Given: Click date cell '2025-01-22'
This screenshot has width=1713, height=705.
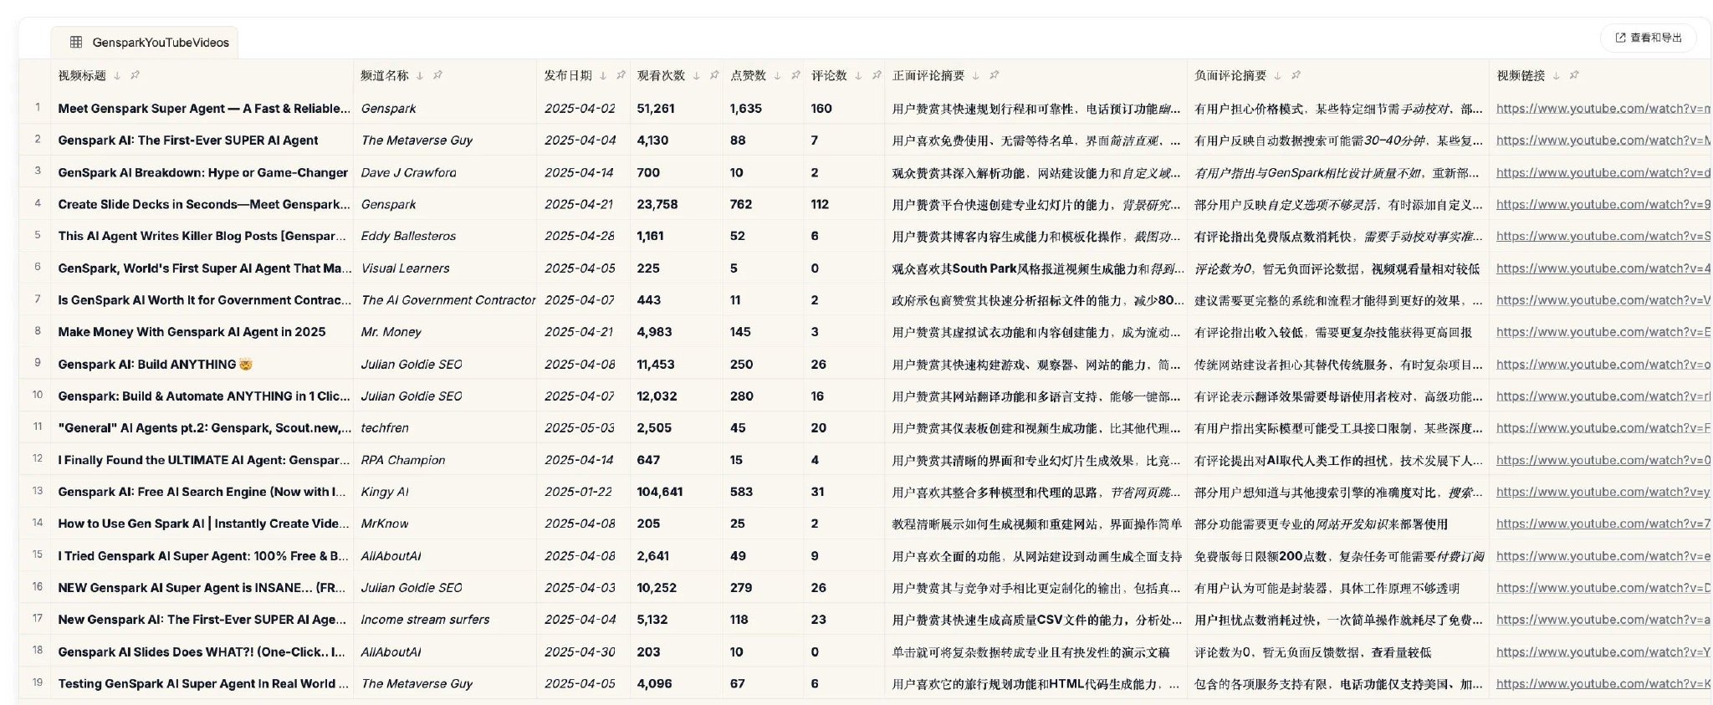Looking at the screenshot, I should (x=578, y=492).
